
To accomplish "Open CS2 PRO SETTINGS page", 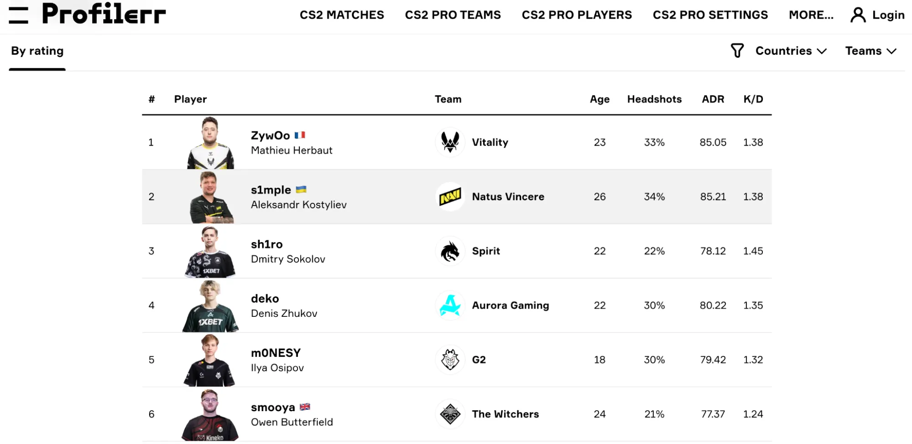I will [710, 15].
